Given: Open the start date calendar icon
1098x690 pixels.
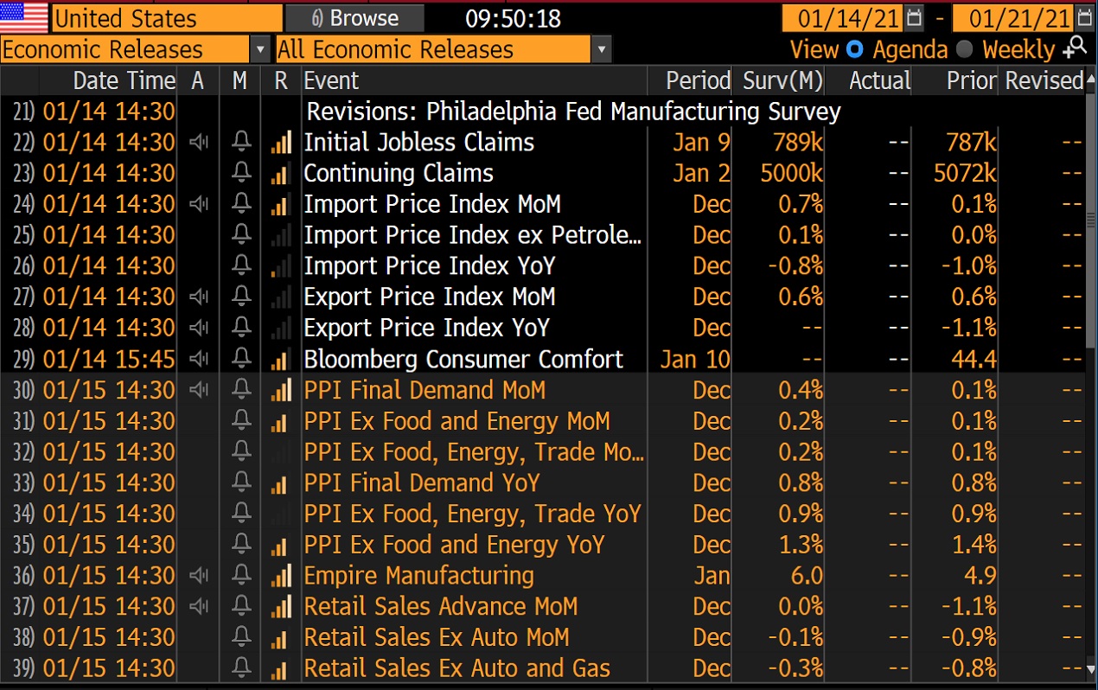Looking at the screenshot, I should click(914, 18).
